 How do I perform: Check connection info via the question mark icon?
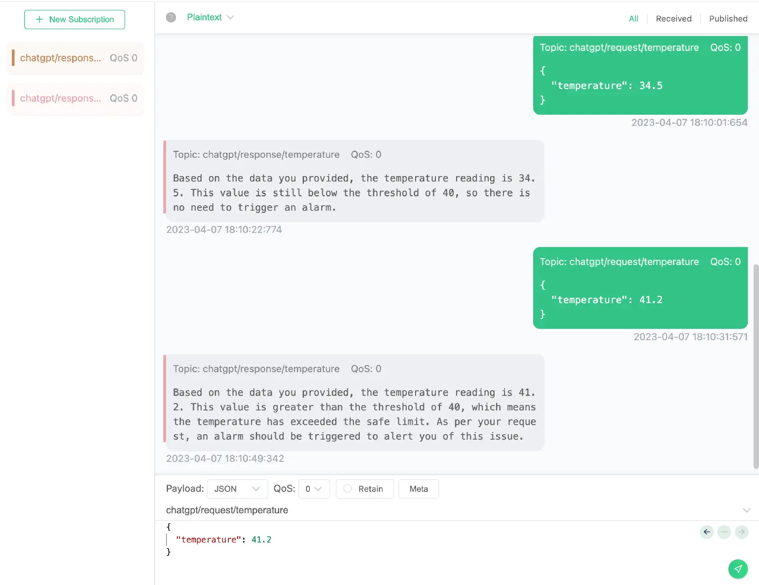click(x=170, y=17)
